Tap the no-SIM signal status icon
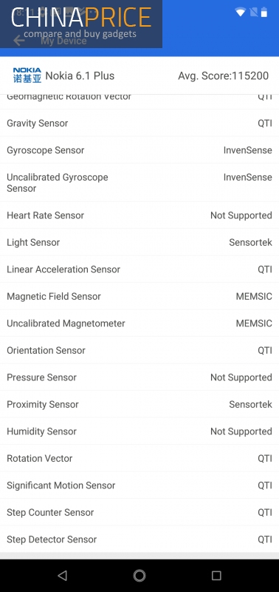279x592 pixels. click(253, 12)
